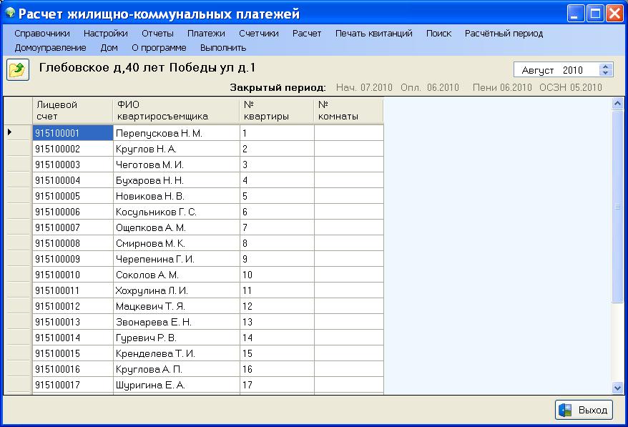Open the Справочники menu

pyautogui.click(x=42, y=33)
